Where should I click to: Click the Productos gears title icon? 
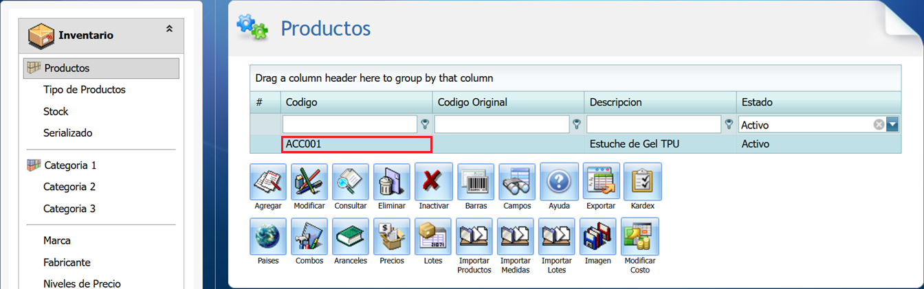point(252,27)
